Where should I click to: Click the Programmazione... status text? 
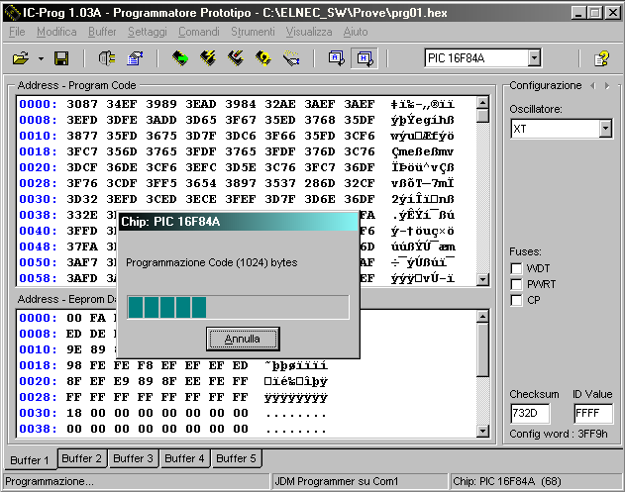[50, 482]
